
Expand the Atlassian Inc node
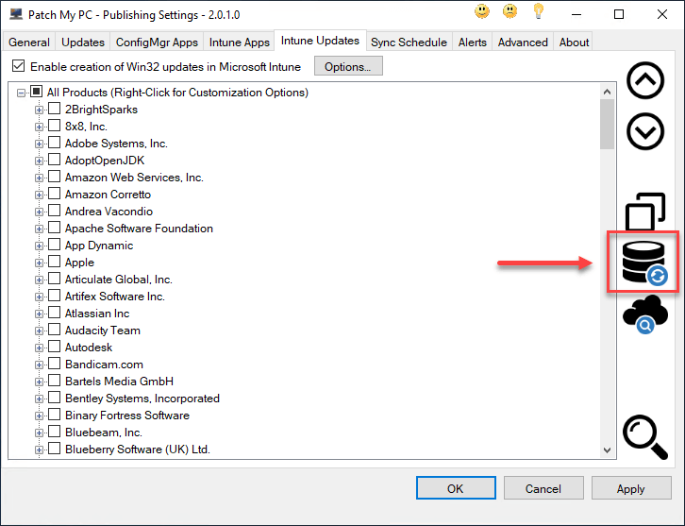point(39,314)
